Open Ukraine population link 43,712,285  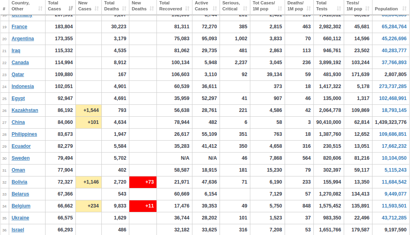tap(394, 218)
